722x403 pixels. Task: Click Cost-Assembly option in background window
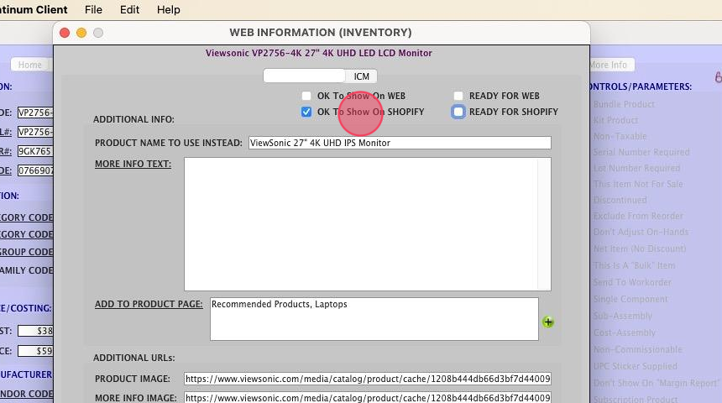(625, 332)
